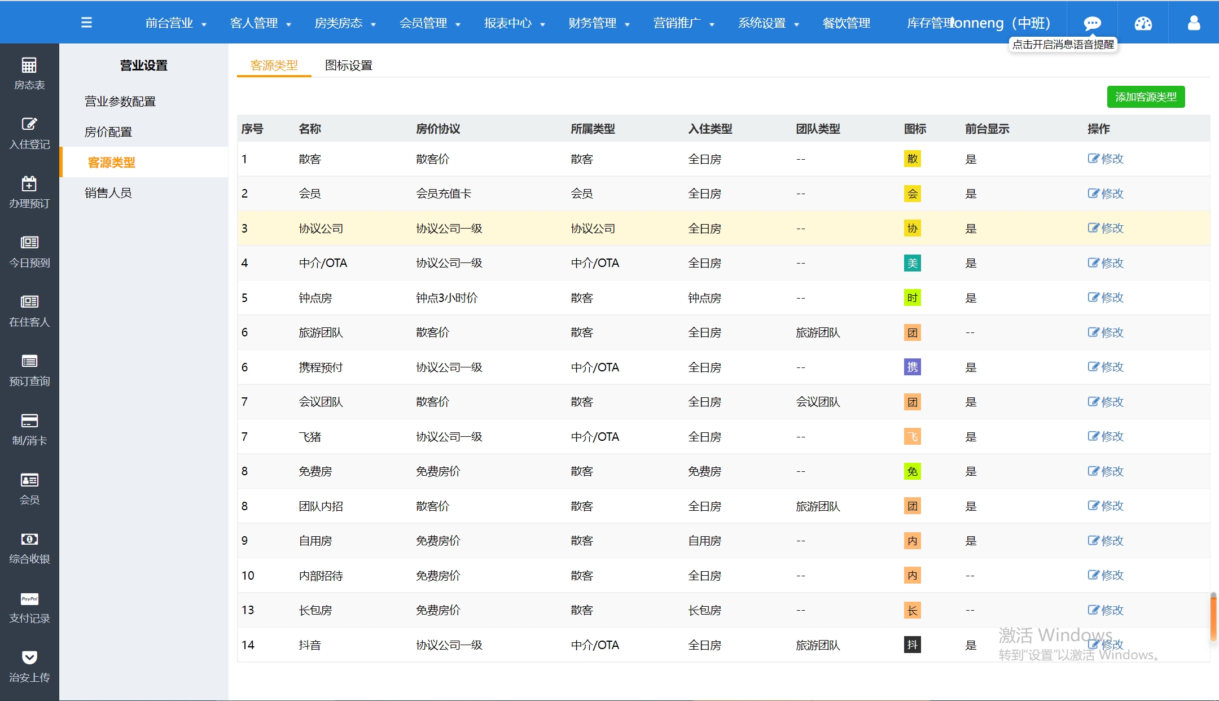
Task: Click the 添加客源类型 button
Action: (x=1146, y=97)
